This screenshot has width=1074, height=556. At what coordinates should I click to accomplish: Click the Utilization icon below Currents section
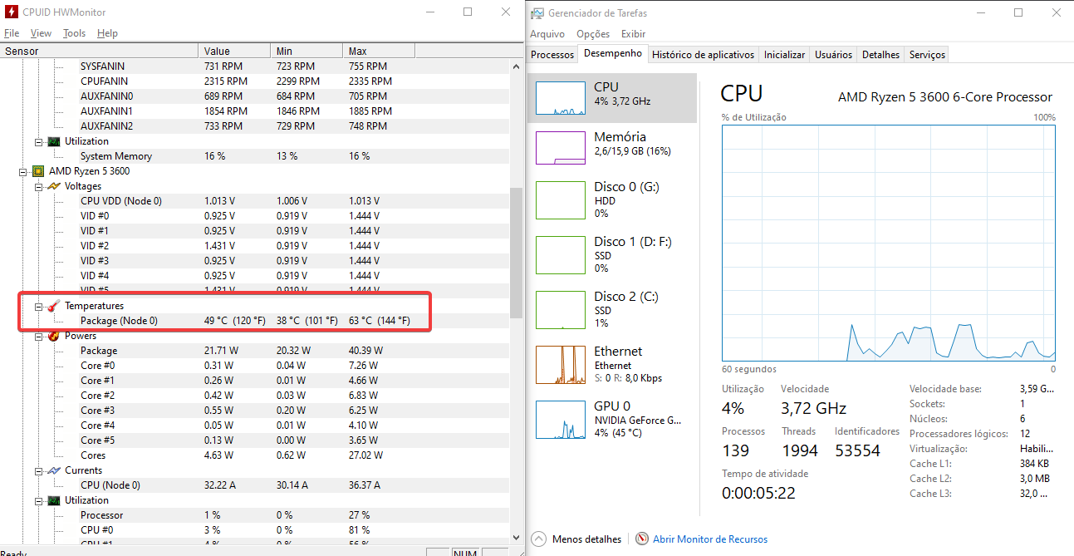(54, 500)
